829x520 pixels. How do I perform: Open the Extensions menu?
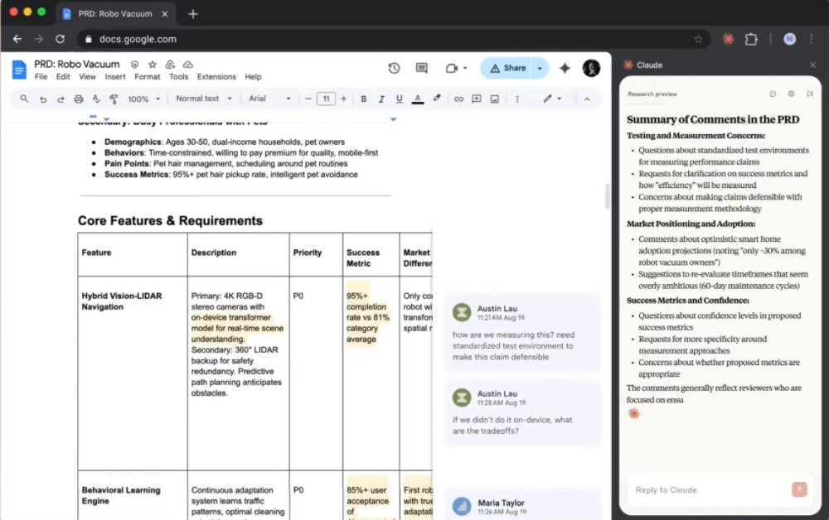[x=216, y=77]
